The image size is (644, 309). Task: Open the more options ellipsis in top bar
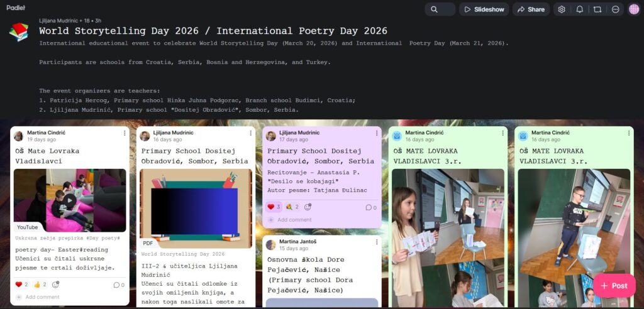click(x=615, y=9)
